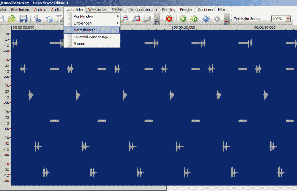Image resolution: width=297 pixels, height=191 pixels.
Task: Click the zoom selection icon with red rectangle
Action: (x=136, y=19)
